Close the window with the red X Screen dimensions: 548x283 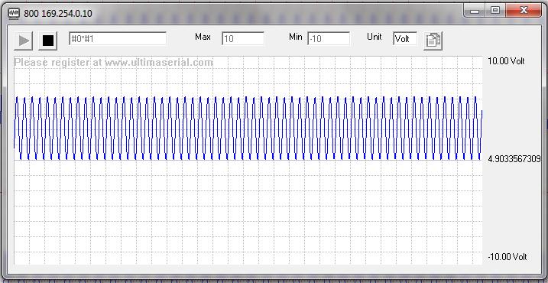pos(524,11)
